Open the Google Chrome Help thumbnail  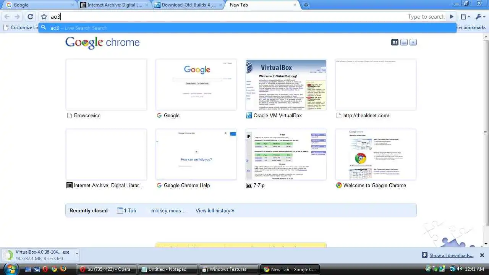point(196,154)
